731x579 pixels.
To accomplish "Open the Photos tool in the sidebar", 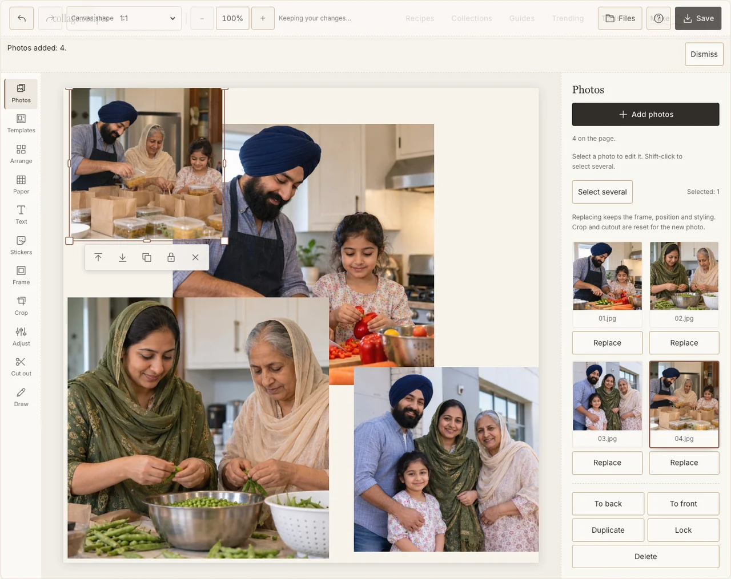I will tap(21, 94).
